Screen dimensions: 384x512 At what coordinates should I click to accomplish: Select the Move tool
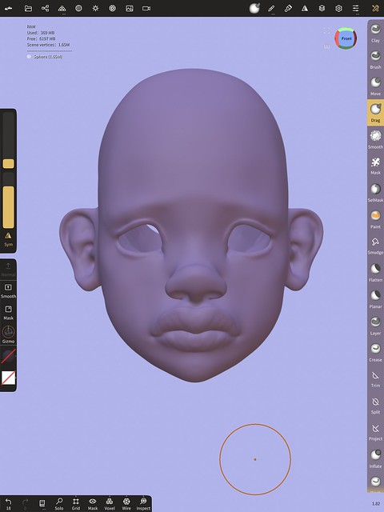click(x=375, y=86)
